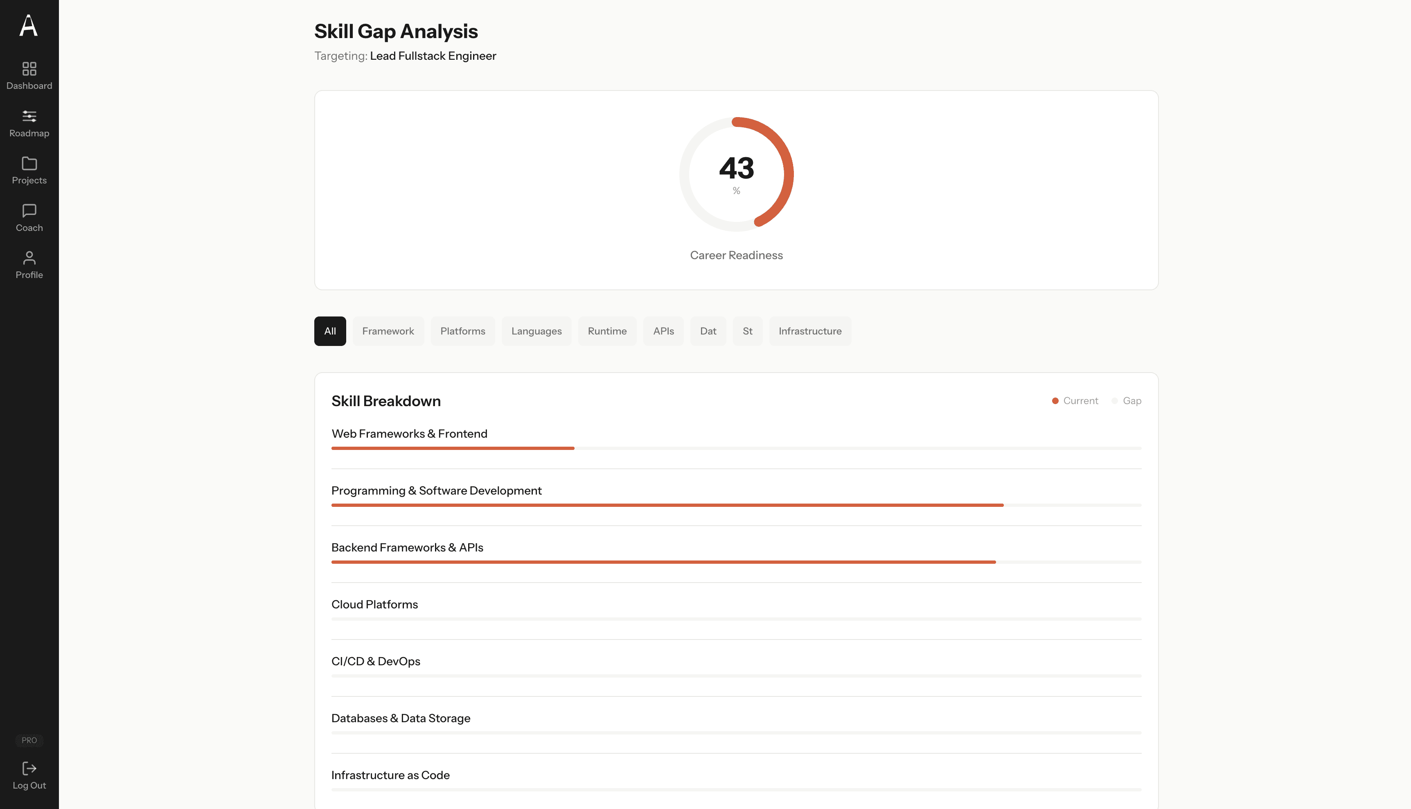
Task: Click the Lead Fullstack Engineer target text
Action: pyautogui.click(x=433, y=56)
